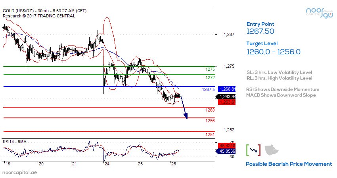Select the Entry Point heading
The width and height of the screenshot is (337, 178).
(x=260, y=24)
